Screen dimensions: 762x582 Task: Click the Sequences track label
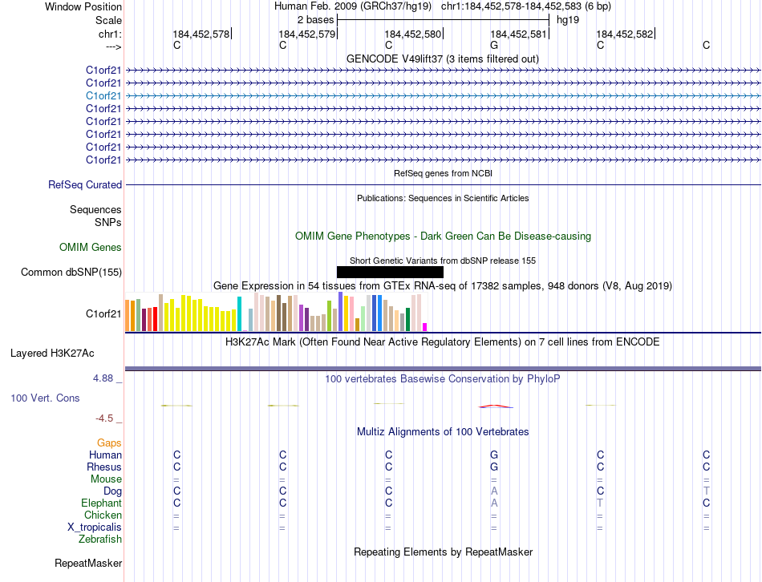click(x=95, y=209)
